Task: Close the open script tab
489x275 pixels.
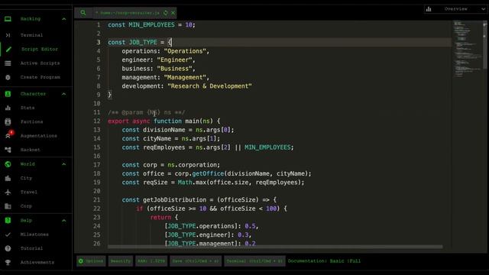Action: tap(173, 13)
